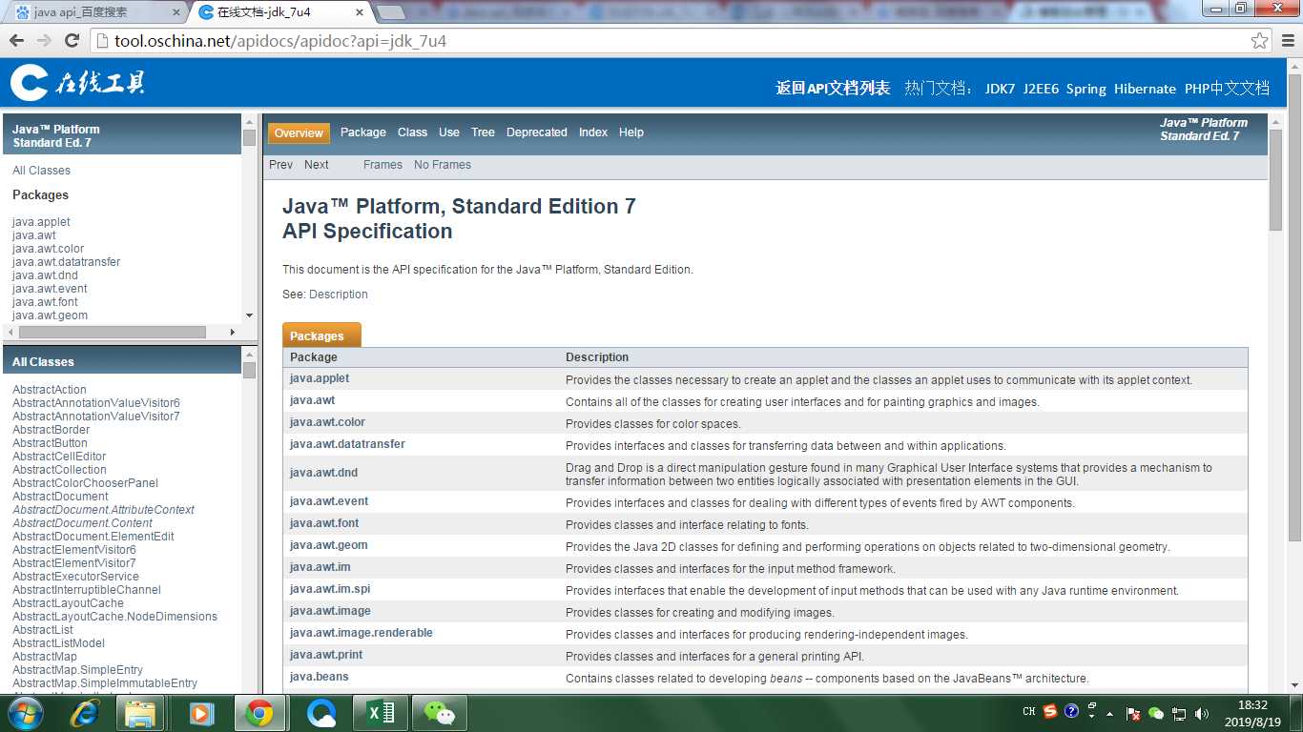Open the Tree navigation item
This screenshot has height=732, width=1303.
pos(483,132)
